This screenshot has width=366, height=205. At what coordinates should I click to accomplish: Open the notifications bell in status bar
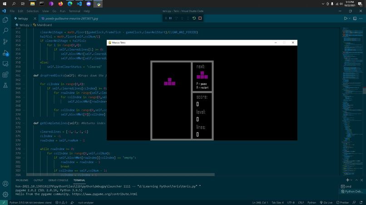pos(361,202)
